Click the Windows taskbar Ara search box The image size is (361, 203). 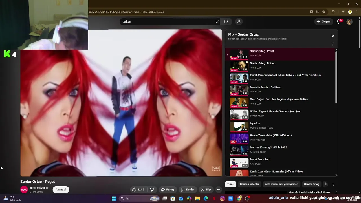click(140, 198)
